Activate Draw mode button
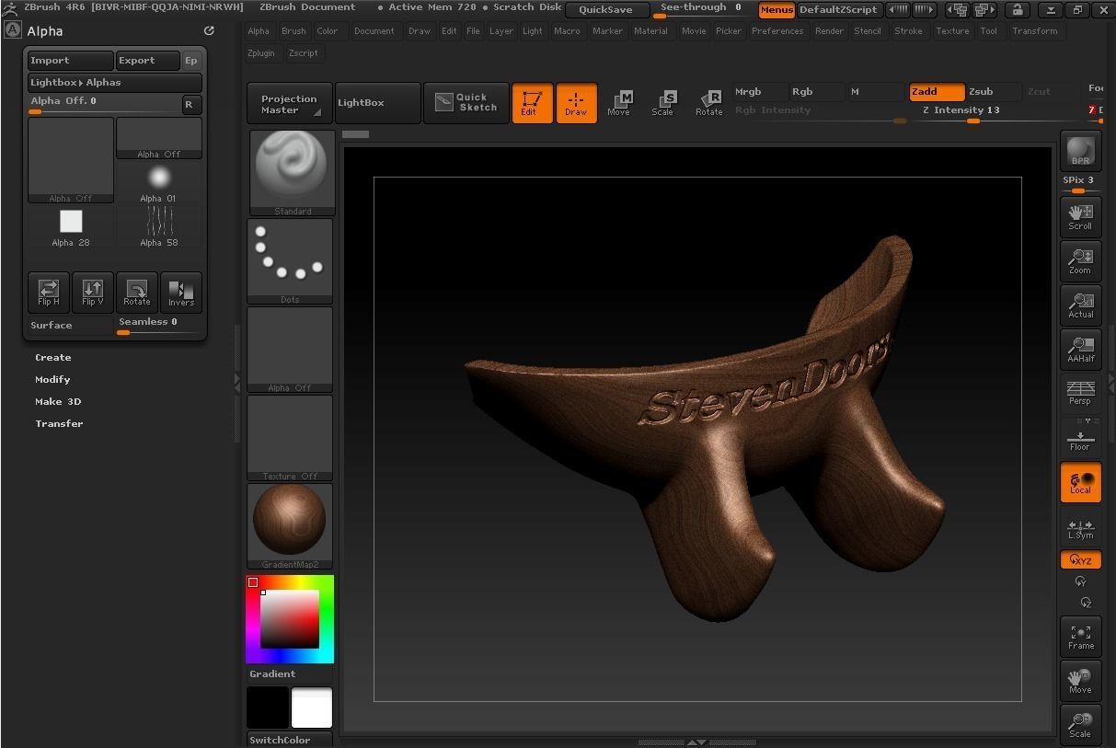 576,103
